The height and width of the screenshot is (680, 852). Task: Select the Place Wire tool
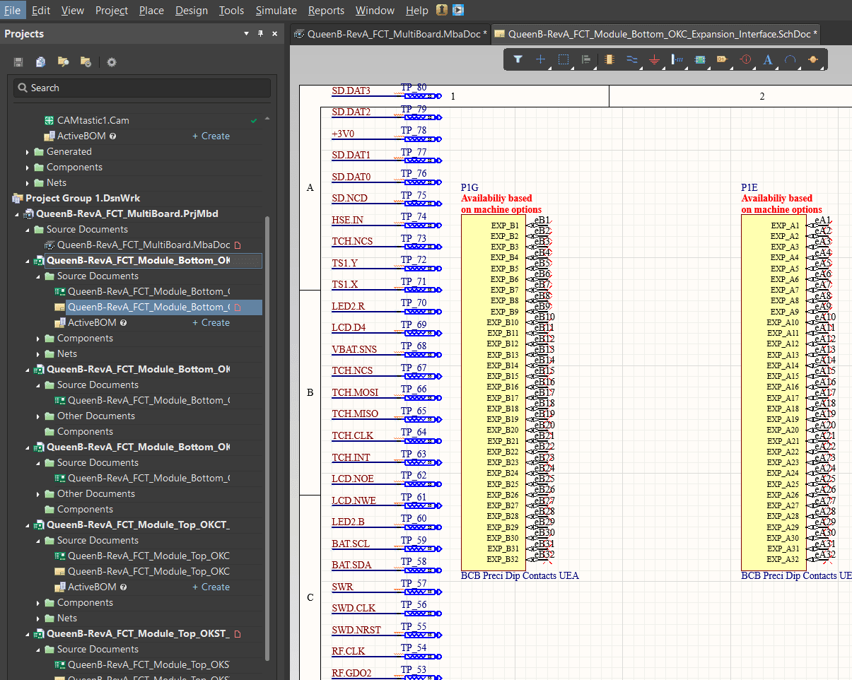tap(632, 60)
